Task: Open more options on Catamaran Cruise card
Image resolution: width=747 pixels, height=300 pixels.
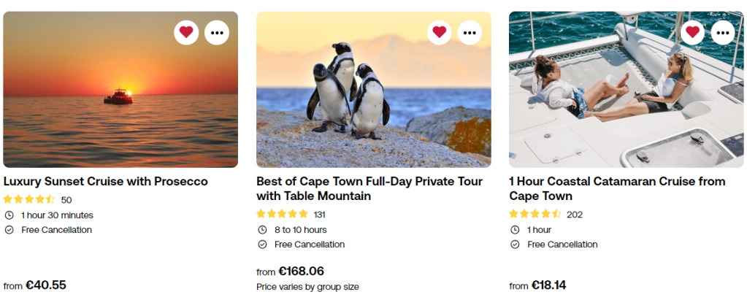Action: (723, 32)
